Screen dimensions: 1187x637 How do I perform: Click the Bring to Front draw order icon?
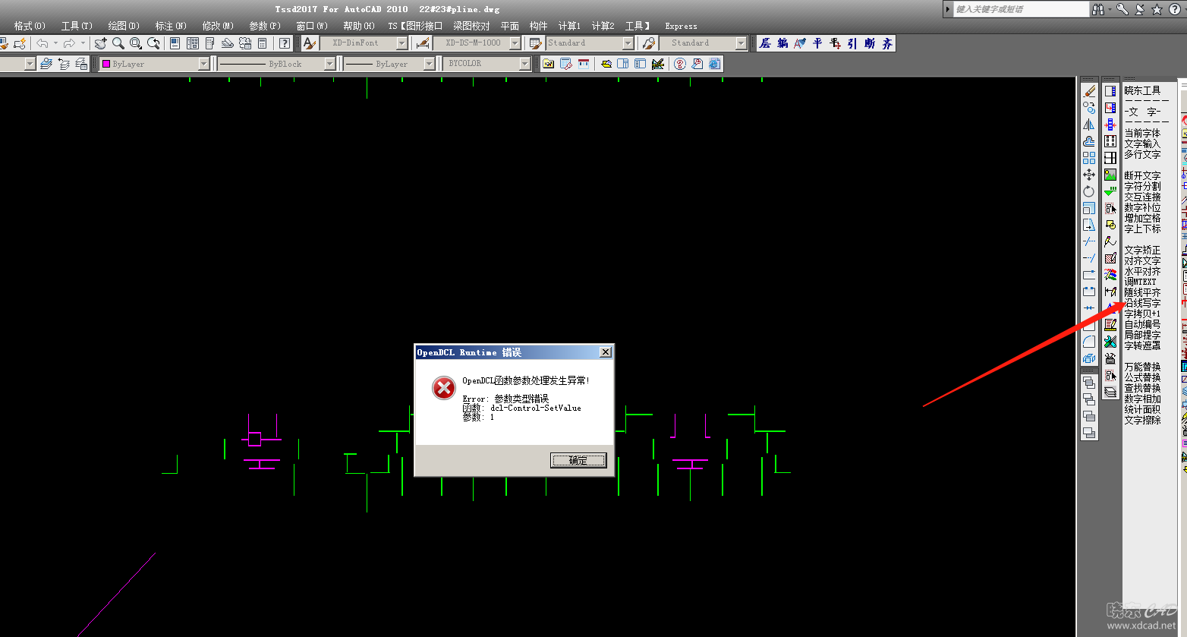(1089, 381)
